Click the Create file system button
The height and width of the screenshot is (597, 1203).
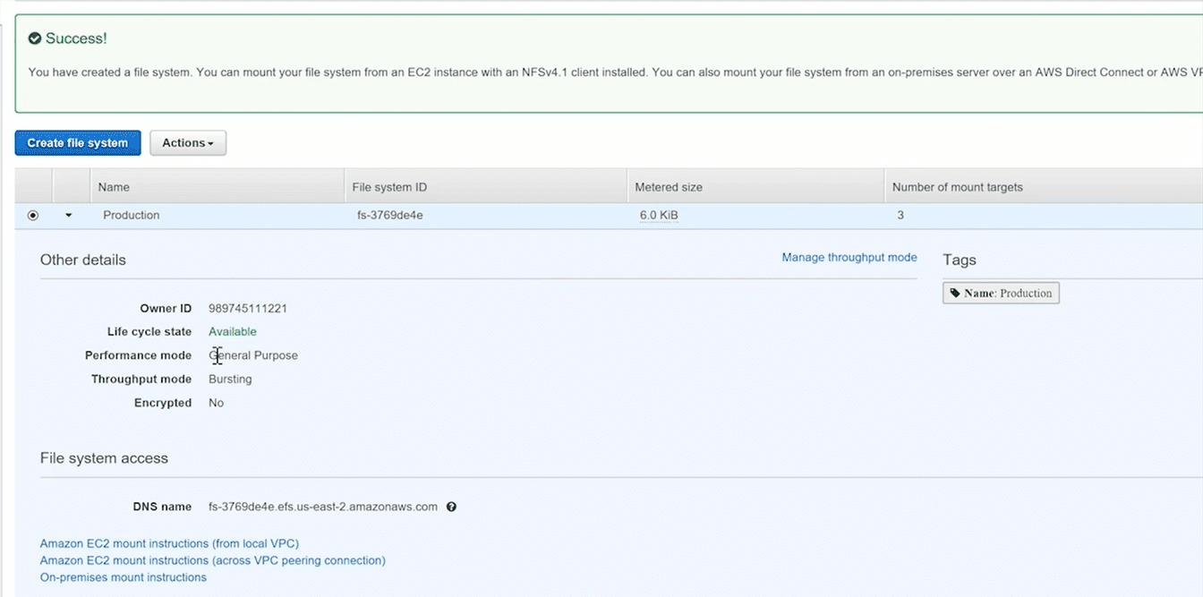[x=78, y=143]
